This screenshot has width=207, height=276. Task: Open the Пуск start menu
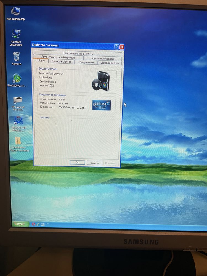pyautogui.click(x=21, y=224)
